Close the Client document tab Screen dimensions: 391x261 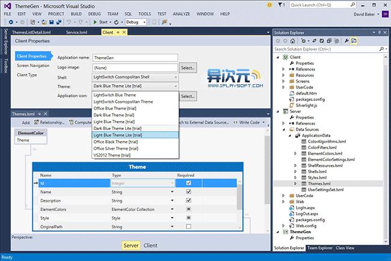click(124, 32)
